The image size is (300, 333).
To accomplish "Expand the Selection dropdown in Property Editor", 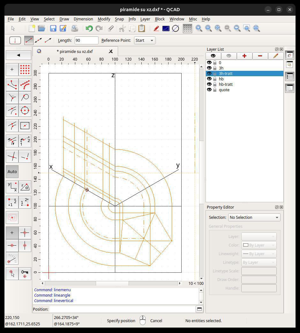I will (x=254, y=217).
